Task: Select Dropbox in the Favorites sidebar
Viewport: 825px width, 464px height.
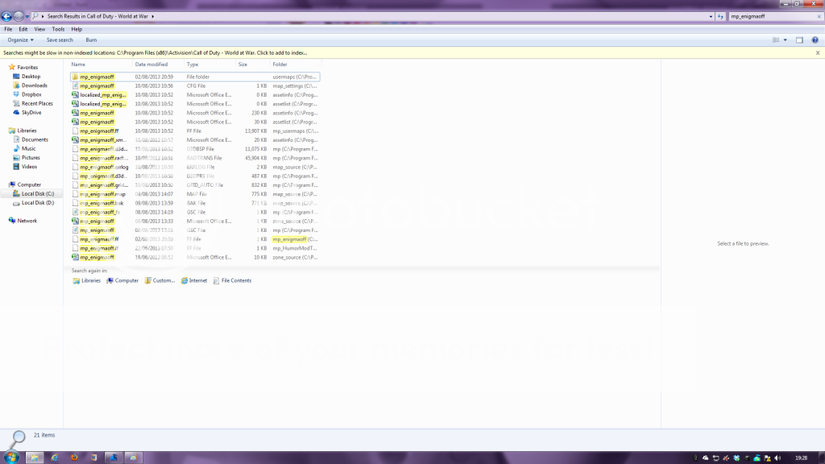Action: coord(31,94)
